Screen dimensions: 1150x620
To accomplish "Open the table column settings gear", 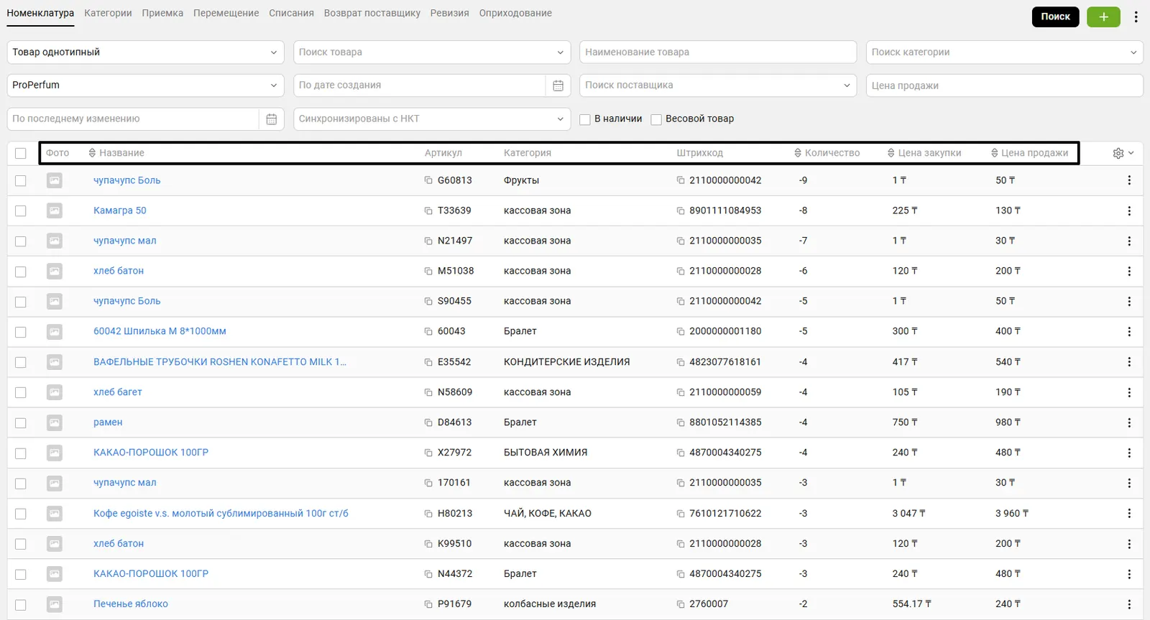I will pos(1118,153).
